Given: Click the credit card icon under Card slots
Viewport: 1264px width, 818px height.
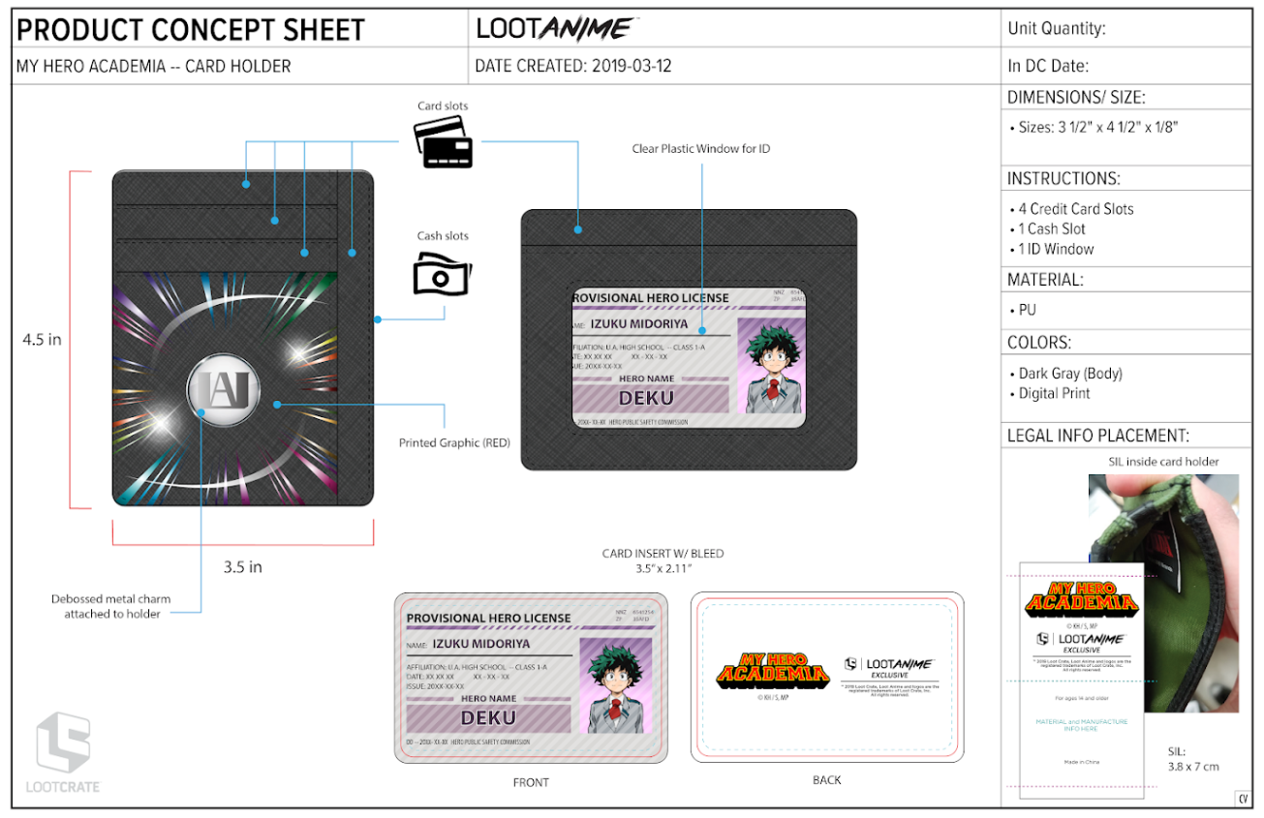Looking at the screenshot, I should tap(444, 142).
